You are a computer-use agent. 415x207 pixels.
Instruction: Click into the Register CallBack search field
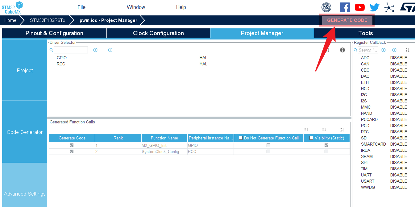[x=368, y=50]
